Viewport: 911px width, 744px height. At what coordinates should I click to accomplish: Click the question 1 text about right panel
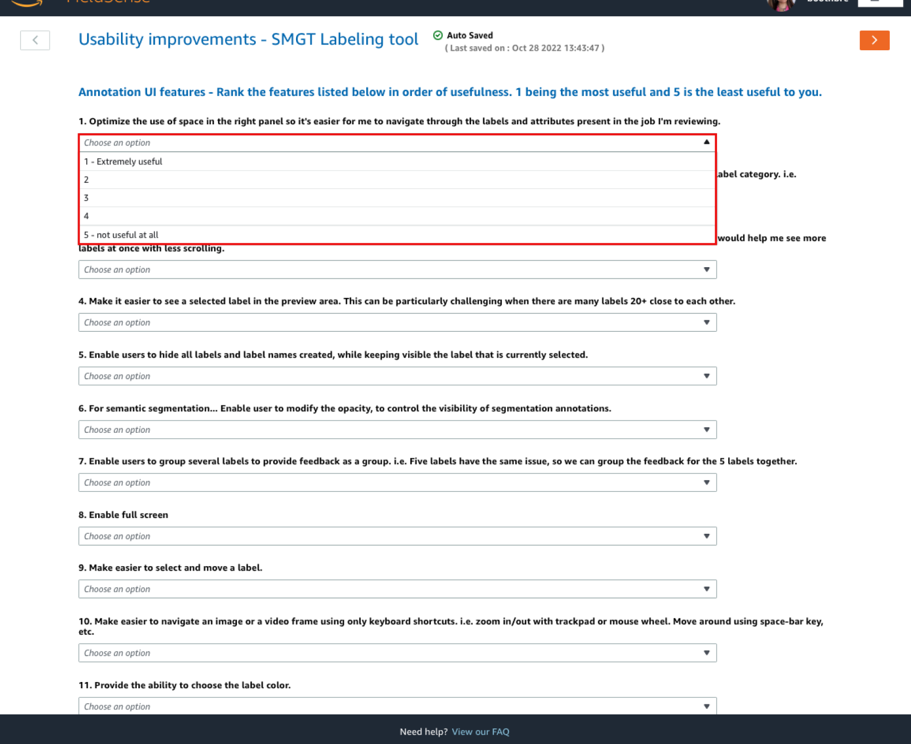click(x=399, y=122)
